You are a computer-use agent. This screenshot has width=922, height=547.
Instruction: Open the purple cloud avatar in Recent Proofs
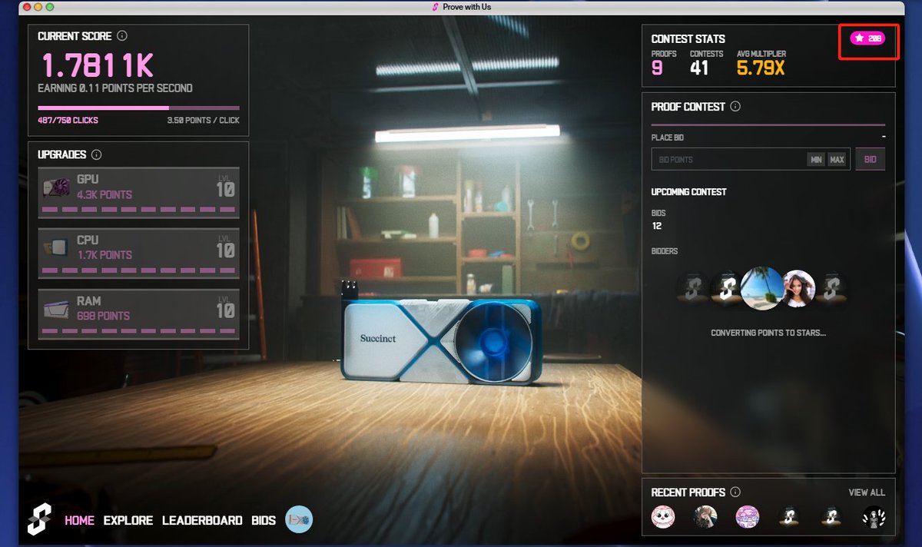point(747,516)
